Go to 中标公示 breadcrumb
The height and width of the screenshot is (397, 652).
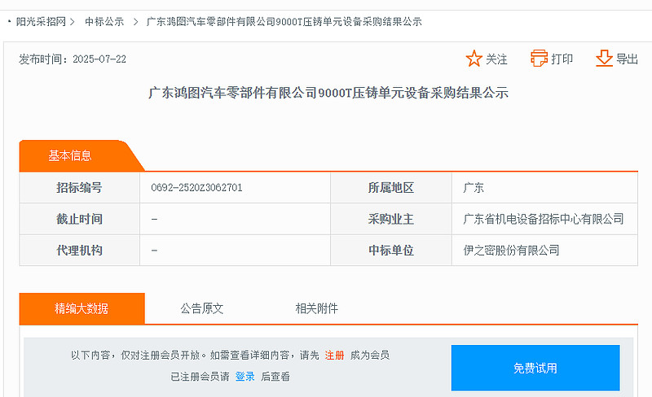(x=104, y=22)
